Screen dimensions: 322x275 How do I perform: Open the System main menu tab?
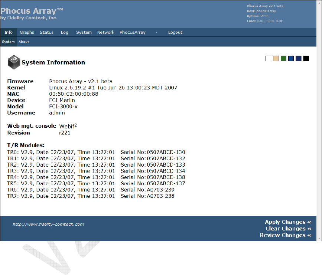pyautogui.click(x=84, y=32)
